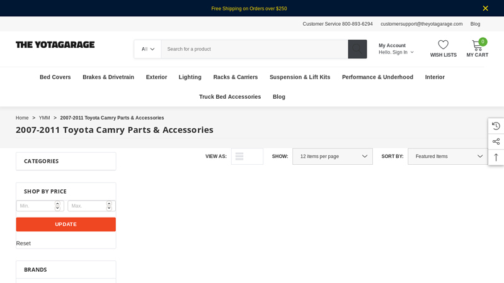Open Blog in main navigation
The height and width of the screenshot is (283, 504).
click(x=278, y=97)
